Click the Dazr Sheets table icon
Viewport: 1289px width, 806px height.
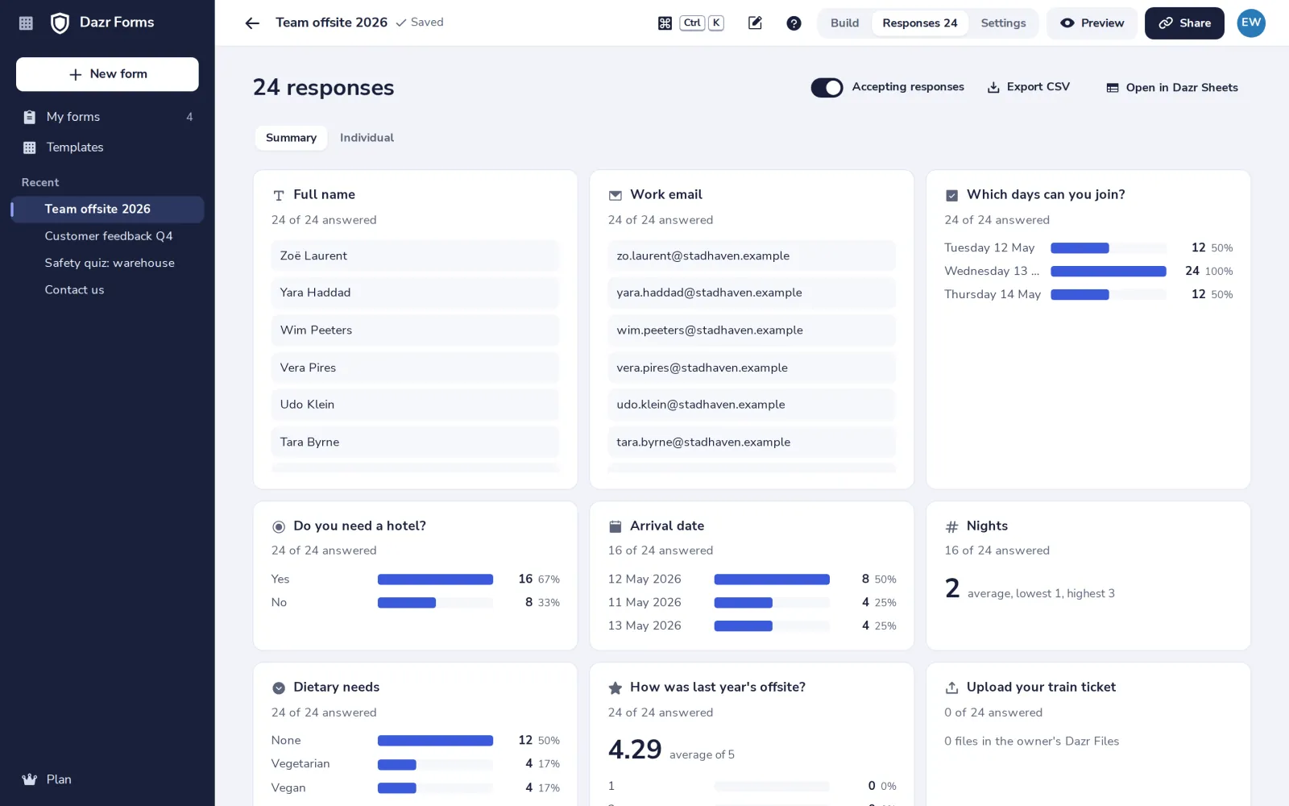[1113, 88]
